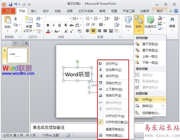The width and height of the screenshot is (180, 140).
Task: Click the Format Painter brush icon
Action: (16, 31)
